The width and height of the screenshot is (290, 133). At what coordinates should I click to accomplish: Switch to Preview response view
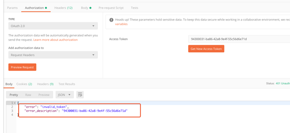(x=44, y=95)
